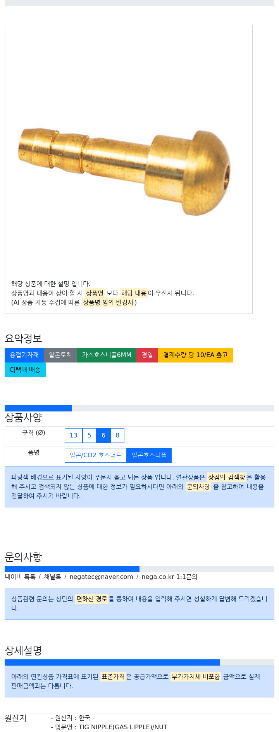Viewport: 279px width, 732px height.
Task: Click the brass hose nipple product image
Action: pos(125,171)
